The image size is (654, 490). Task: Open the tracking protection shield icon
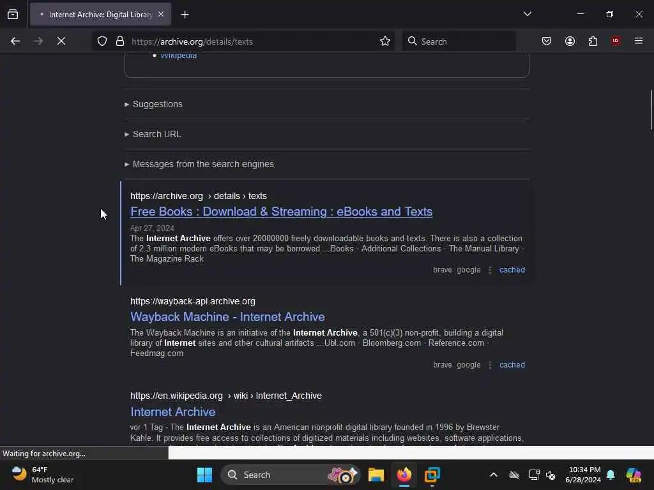point(102,41)
